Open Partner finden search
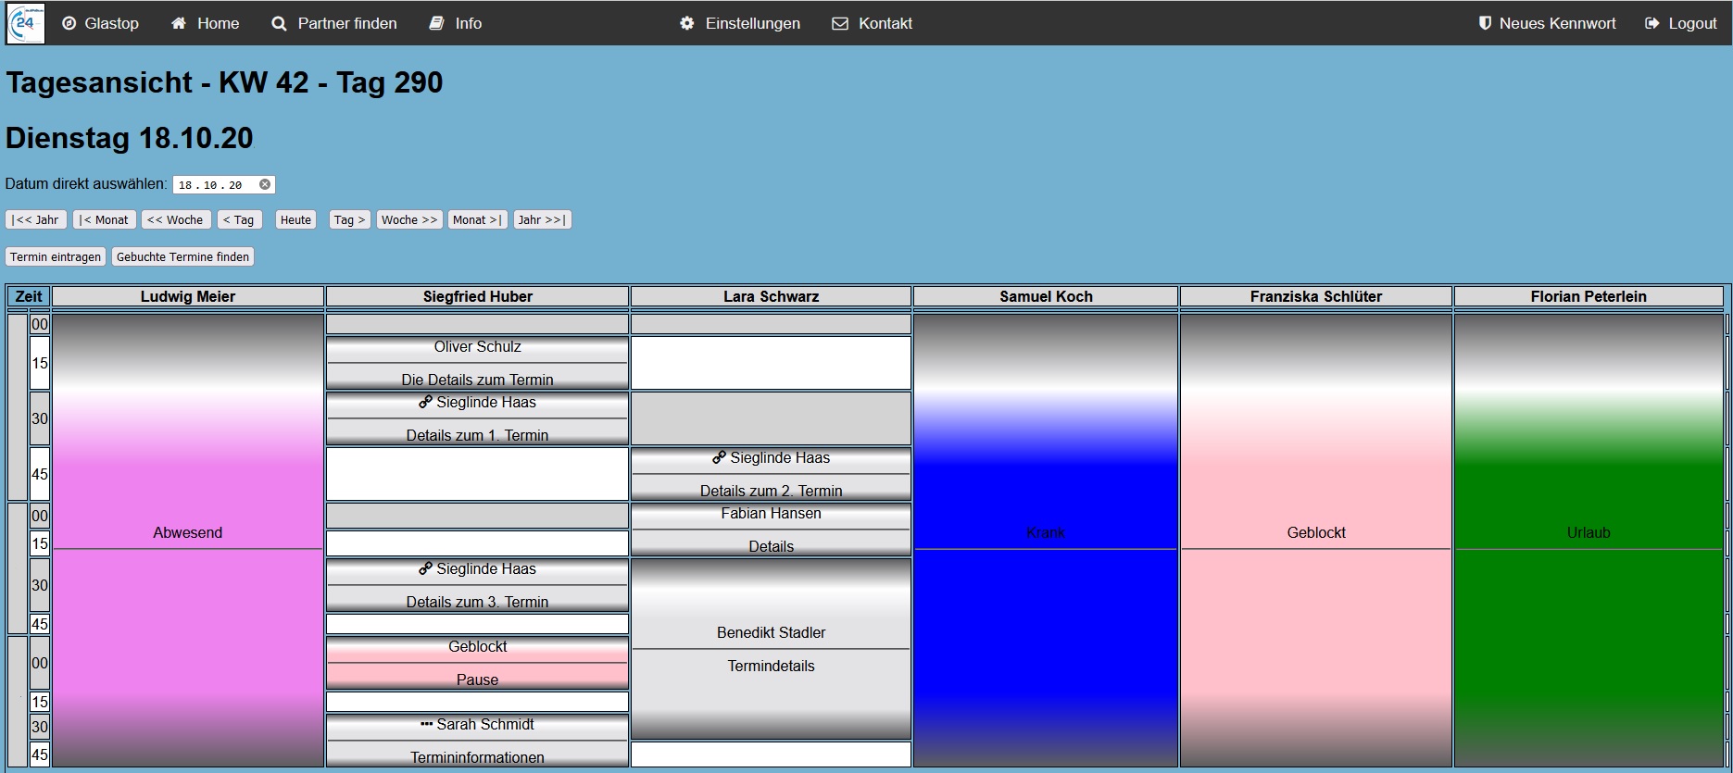The image size is (1733, 773). [333, 23]
